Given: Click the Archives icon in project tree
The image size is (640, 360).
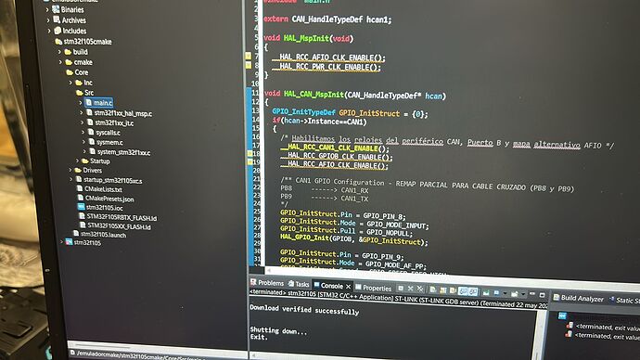Looking at the screenshot, I should (57, 19).
